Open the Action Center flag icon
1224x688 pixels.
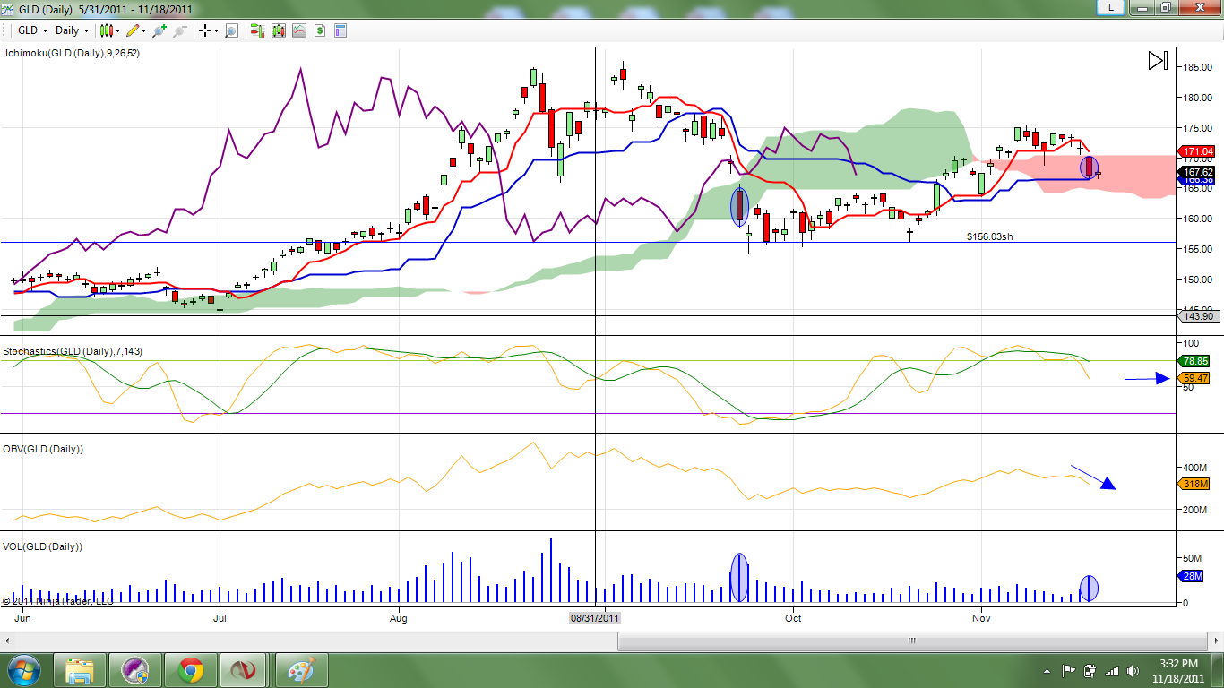click(1068, 671)
